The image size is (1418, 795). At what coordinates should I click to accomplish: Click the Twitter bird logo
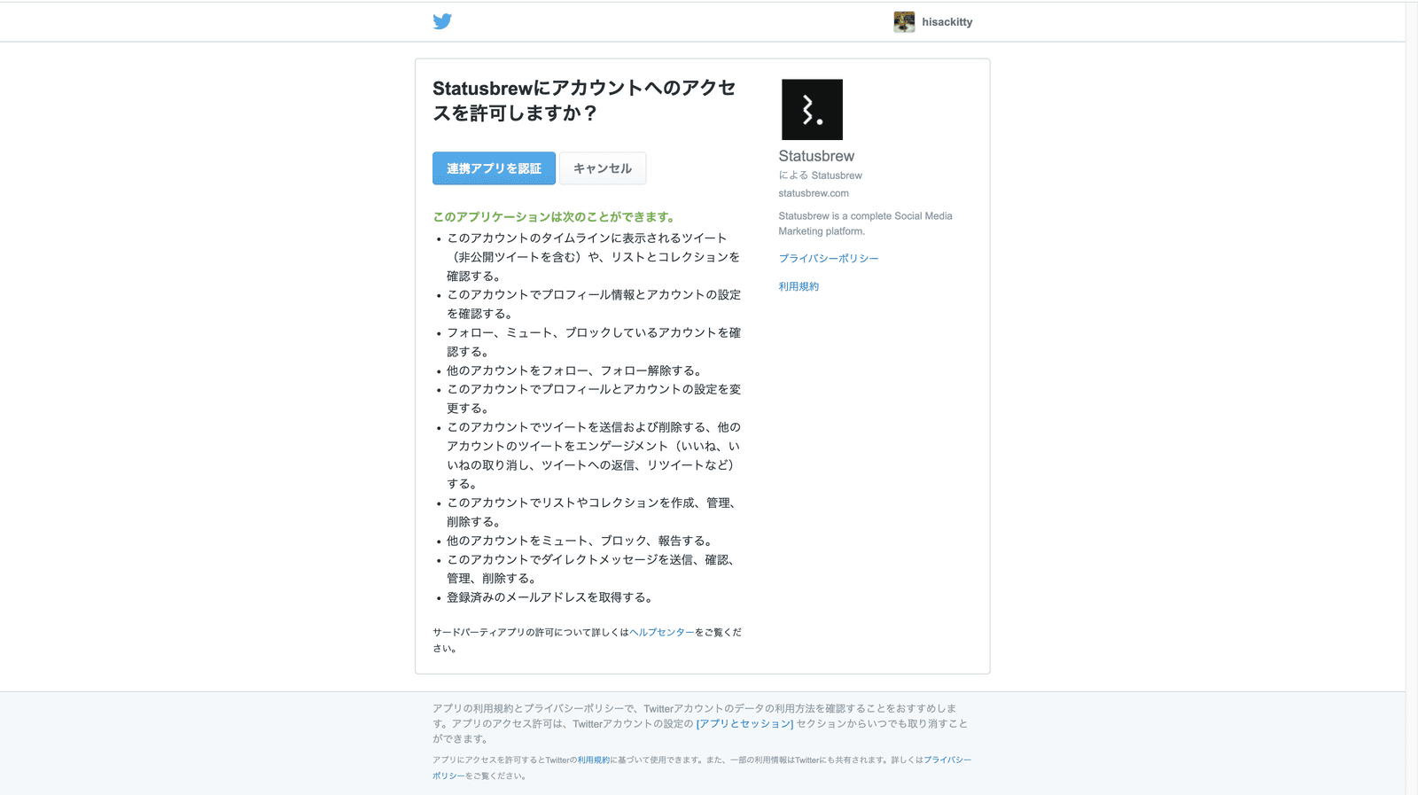click(442, 21)
